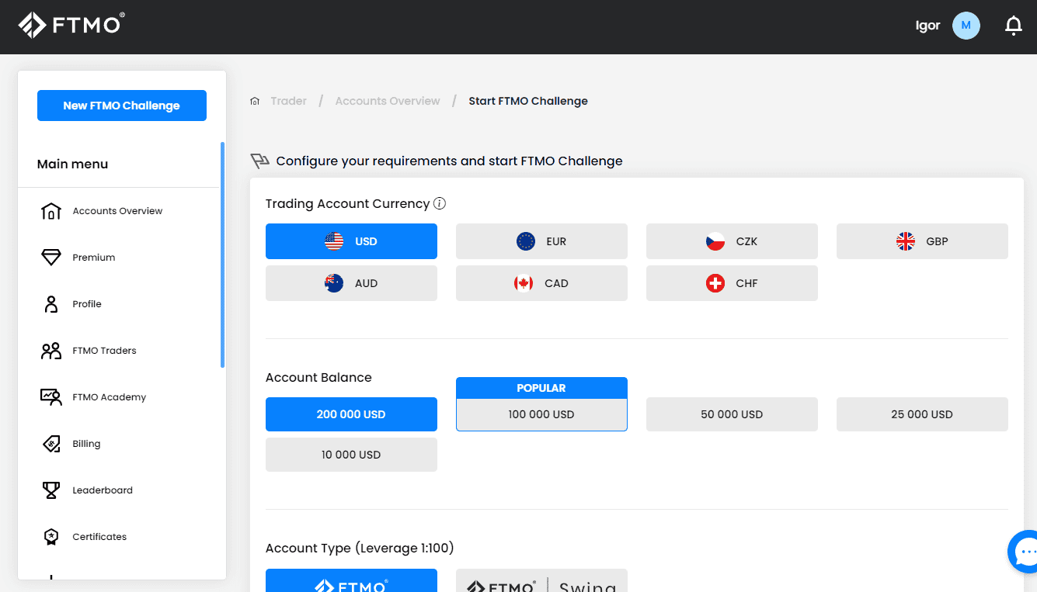1037x592 pixels.
Task: Click the Account Balance label
Action: pos(318,377)
